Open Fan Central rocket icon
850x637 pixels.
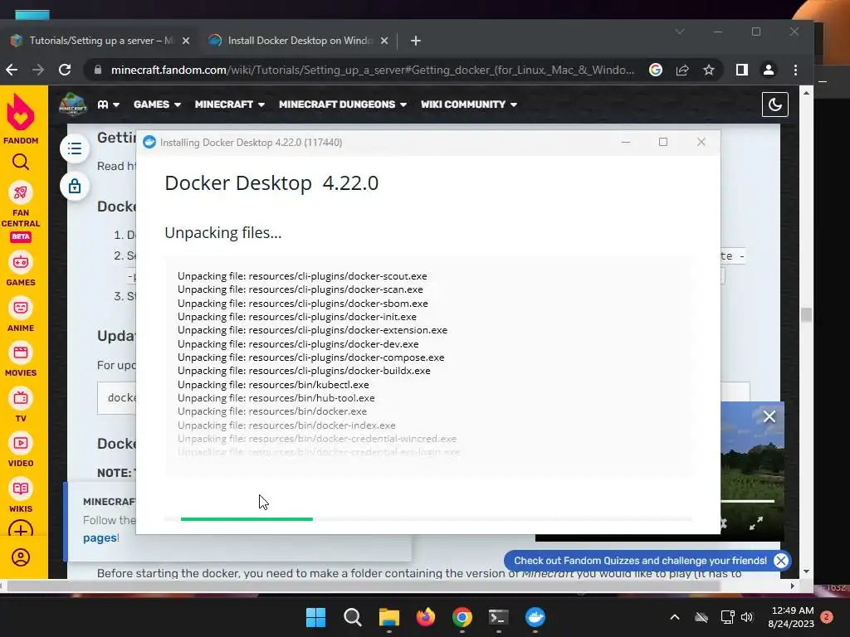(x=21, y=192)
